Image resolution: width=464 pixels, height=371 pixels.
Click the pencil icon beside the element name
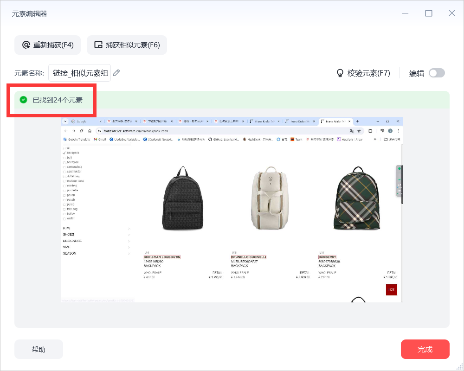[116, 73]
